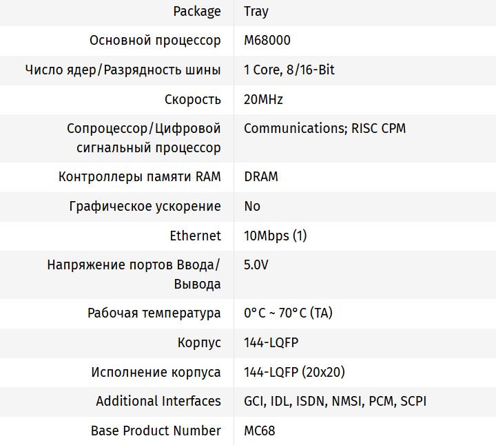Click the 'Контроллеры памяти RAM' label
Screen dimensions: 496x445
140,177
